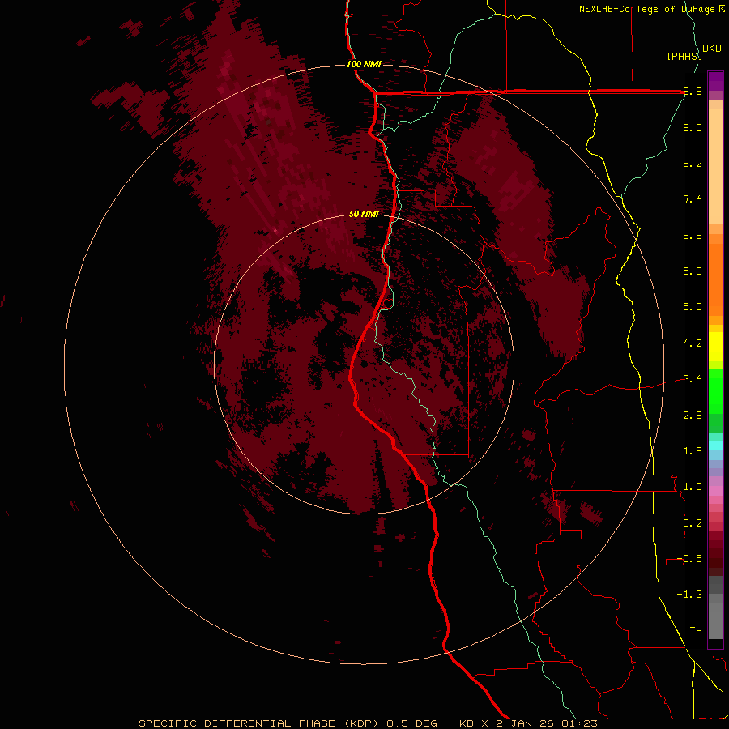Click the 2 JAN 26 01:23 timestamp
Screen dimensions: 729x729
point(547,723)
